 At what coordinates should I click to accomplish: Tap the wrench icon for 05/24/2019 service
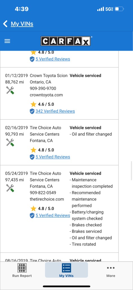pyautogui.click(x=10, y=188)
